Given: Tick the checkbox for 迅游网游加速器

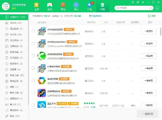Looking at the screenshot, I should pos(33,56).
